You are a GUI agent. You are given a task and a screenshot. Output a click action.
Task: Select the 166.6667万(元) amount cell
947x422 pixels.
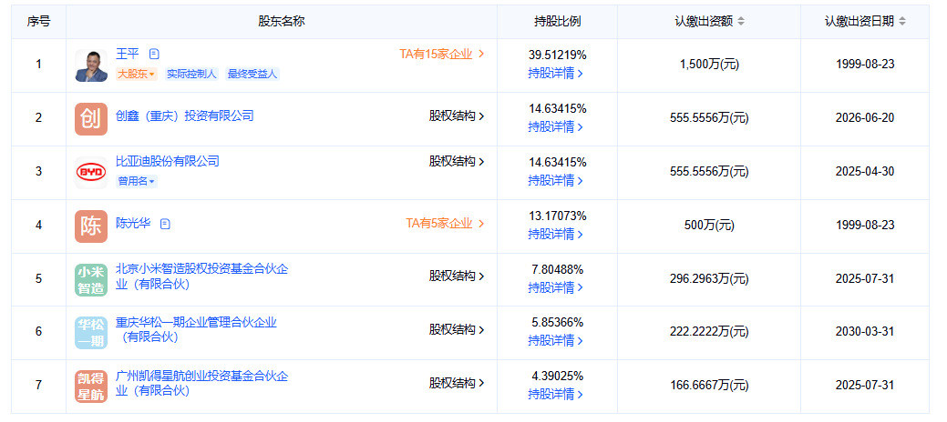[x=709, y=386]
